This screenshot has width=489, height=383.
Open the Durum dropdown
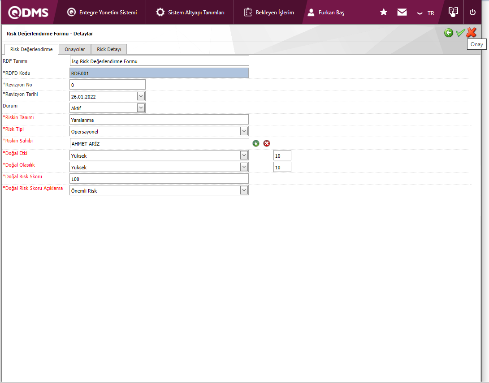(x=141, y=108)
